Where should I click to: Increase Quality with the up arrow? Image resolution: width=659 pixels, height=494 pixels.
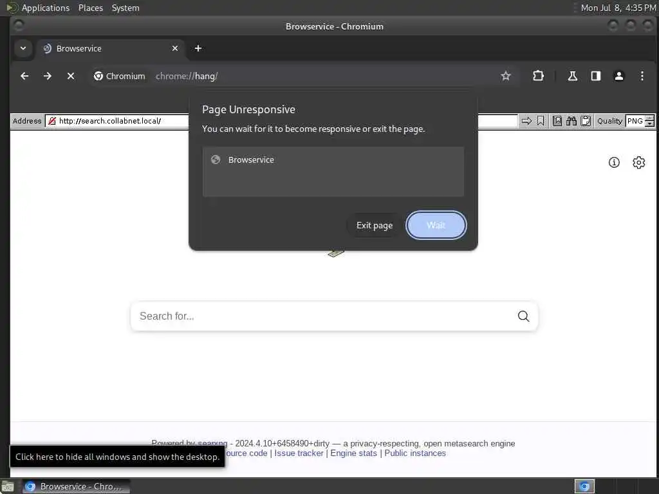point(650,118)
